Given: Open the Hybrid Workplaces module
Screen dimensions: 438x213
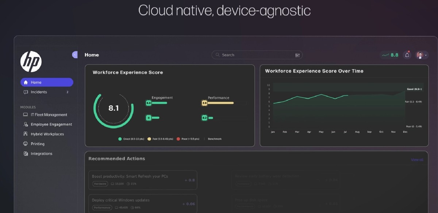Looking at the screenshot, I should [x=47, y=134].
